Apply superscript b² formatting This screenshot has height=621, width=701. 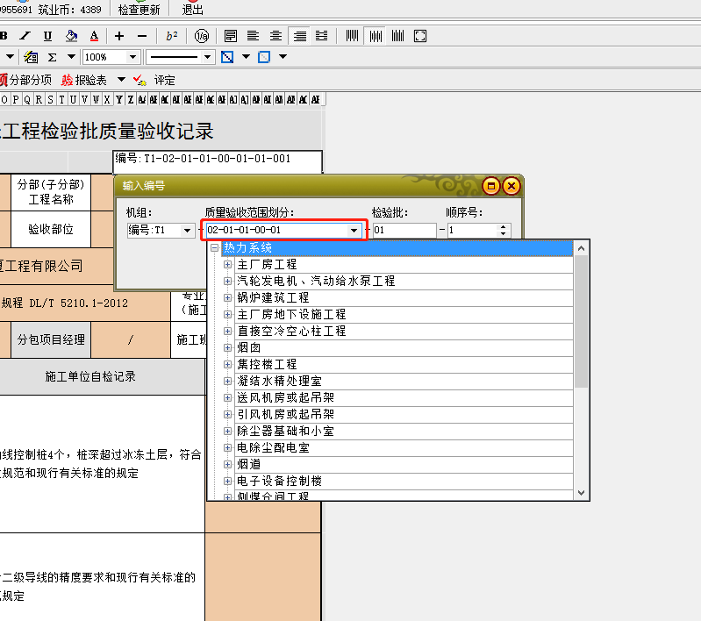pos(172,36)
